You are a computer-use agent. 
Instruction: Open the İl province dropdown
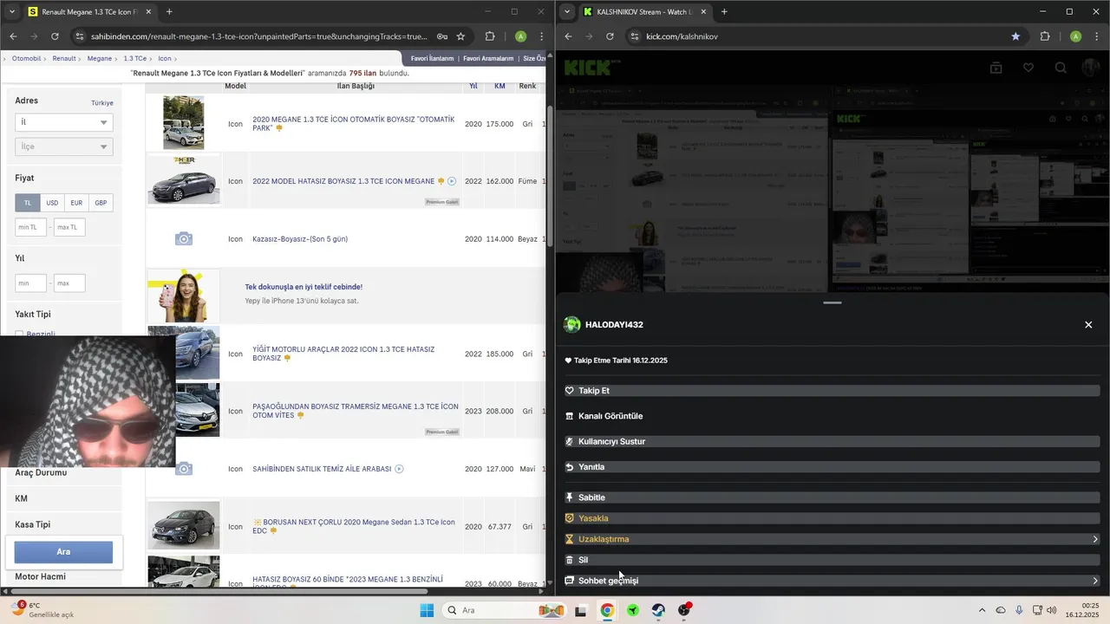click(x=64, y=122)
